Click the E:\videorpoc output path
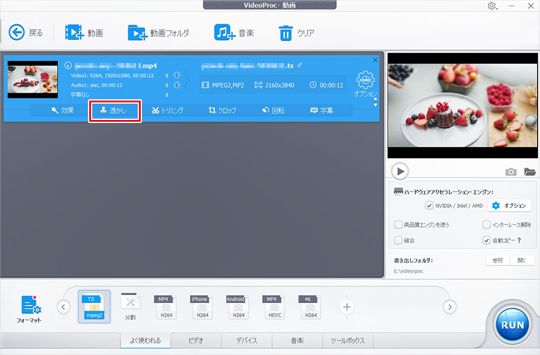The width and height of the screenshot is (540, 355). click(x=408, y=271)
